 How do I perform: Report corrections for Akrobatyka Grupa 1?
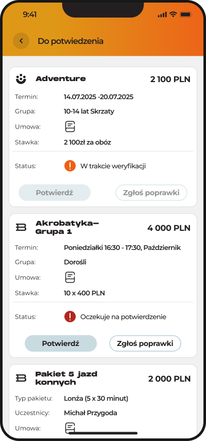(x=145, y=343)
